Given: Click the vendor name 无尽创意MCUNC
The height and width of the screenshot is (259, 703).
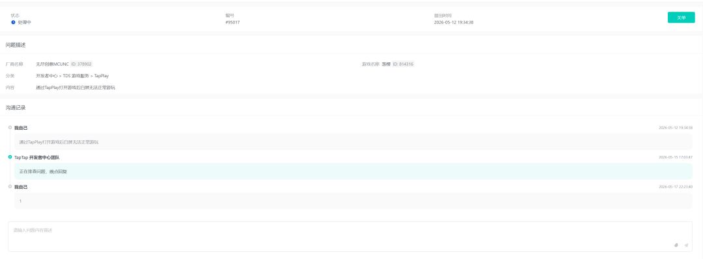Looking at the screenshot, I should [x=53, y=64].
